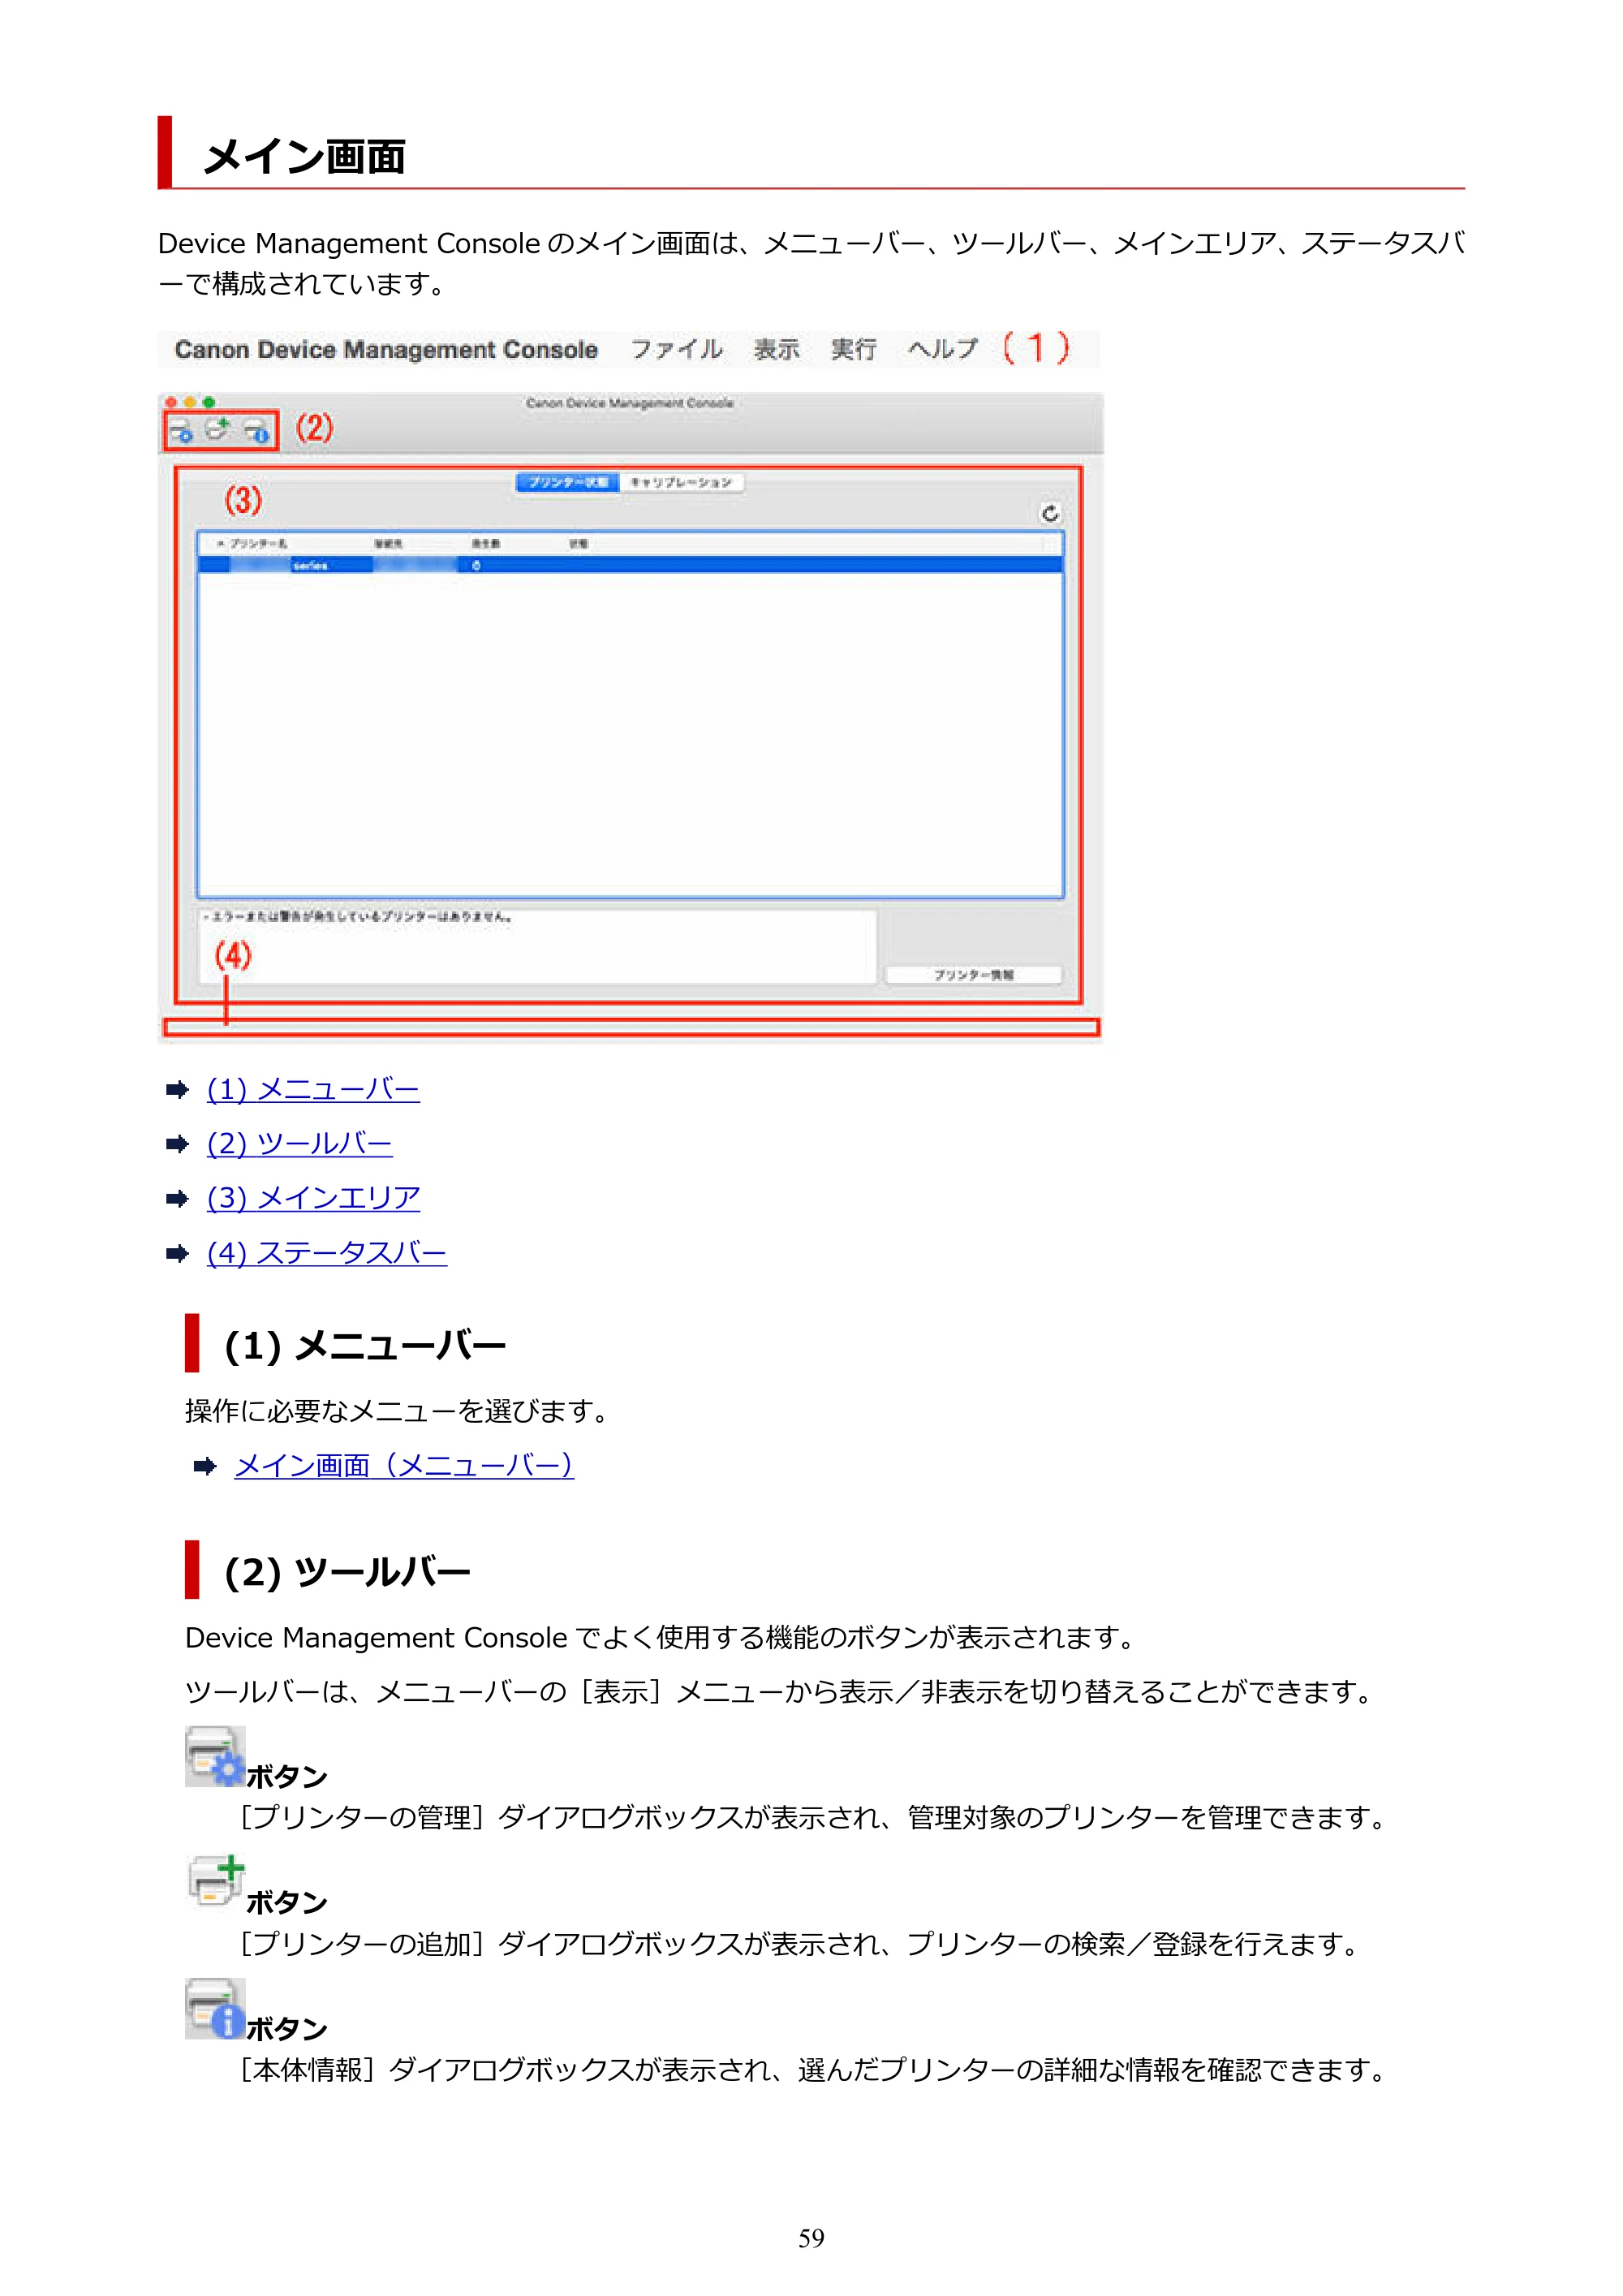Click the green zoom window button
Image resolution: width=1623 pixels, height=2296 pixels.
209,402
